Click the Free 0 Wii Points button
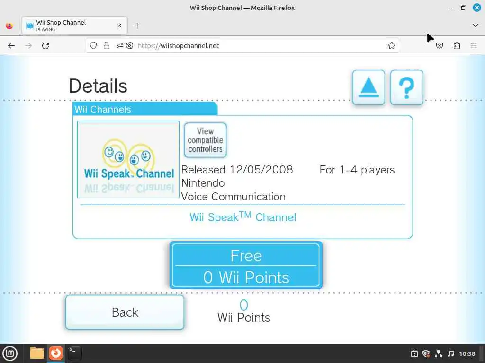This screenshot has width=485, height=363. 246,266
